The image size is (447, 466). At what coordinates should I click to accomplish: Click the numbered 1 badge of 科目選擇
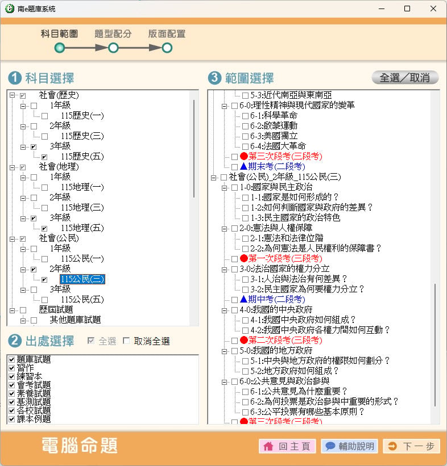pos(15,78)
